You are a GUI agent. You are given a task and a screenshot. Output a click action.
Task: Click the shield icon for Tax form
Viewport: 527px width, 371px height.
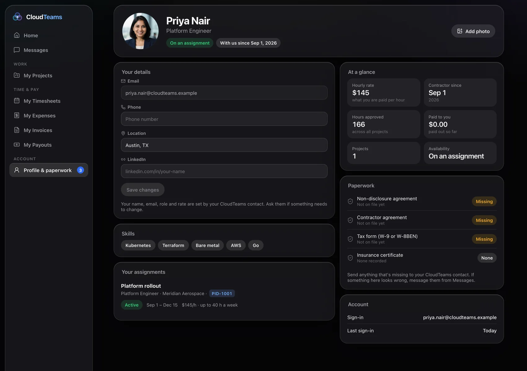pyautogui.click(x=350, y=239)
